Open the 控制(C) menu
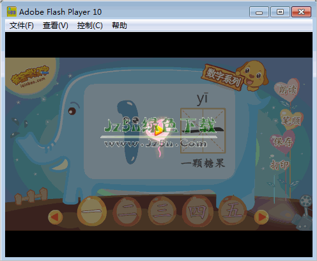The image size is (317, 261). (89, 26)
